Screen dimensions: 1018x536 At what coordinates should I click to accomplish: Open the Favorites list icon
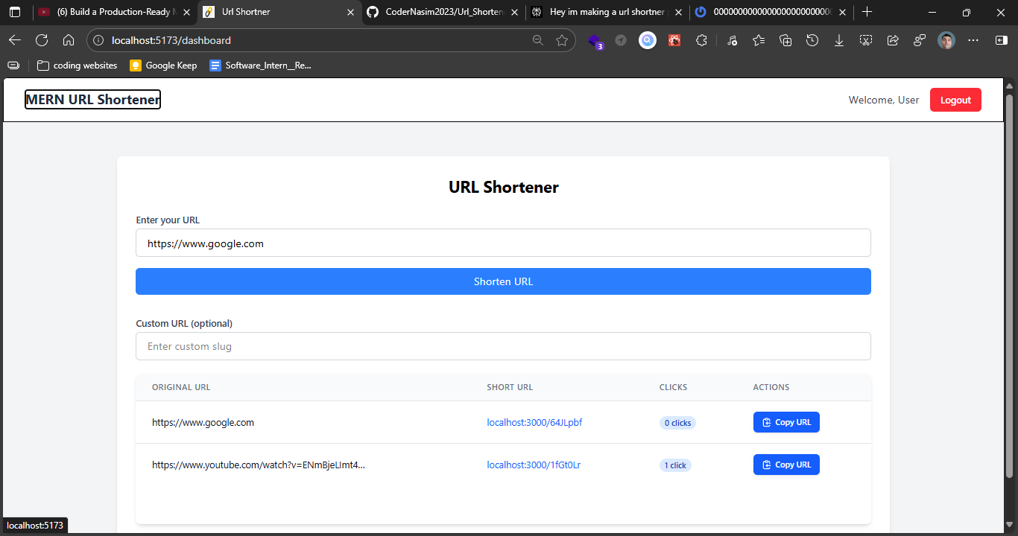tap(759, 40)
